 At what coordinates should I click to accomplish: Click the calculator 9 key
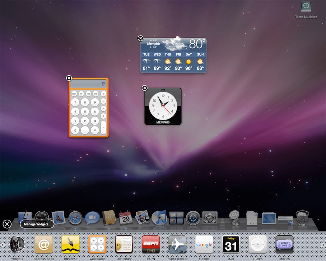tap(95, 102)
